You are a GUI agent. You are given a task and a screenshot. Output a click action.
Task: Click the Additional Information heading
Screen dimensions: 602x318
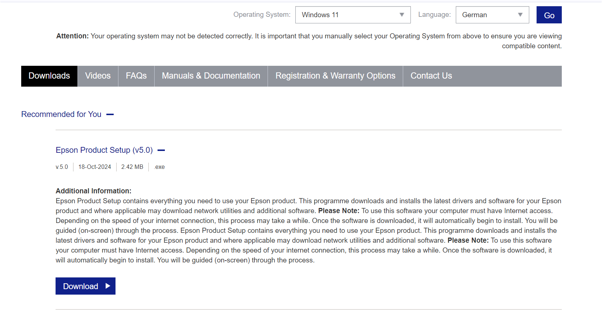pos(94,191)
